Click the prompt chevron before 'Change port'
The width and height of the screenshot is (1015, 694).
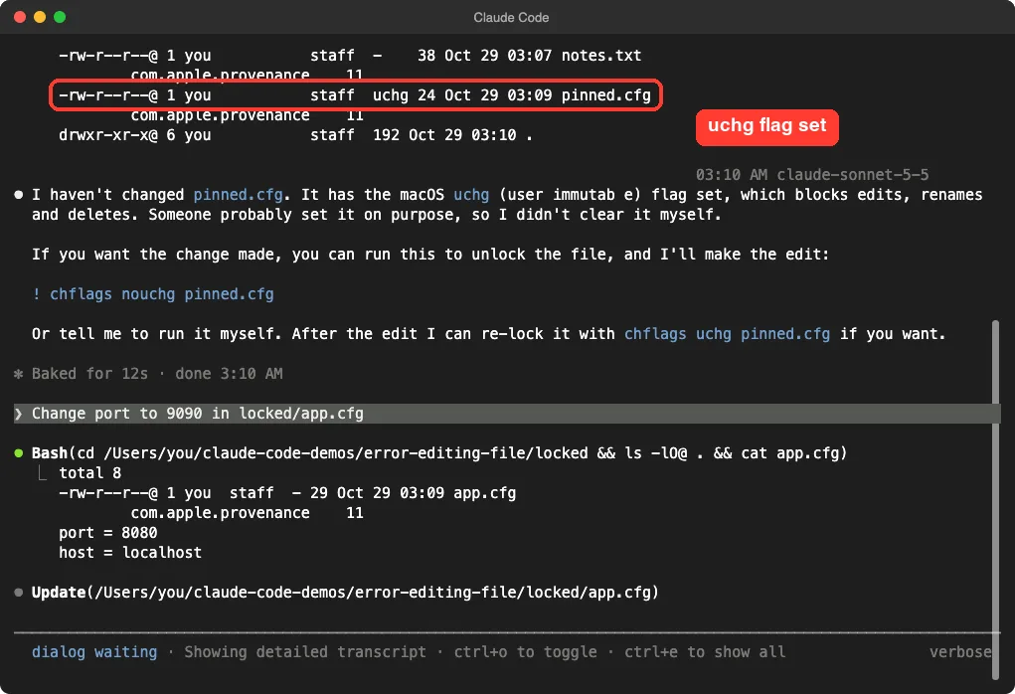pos(19,414)
